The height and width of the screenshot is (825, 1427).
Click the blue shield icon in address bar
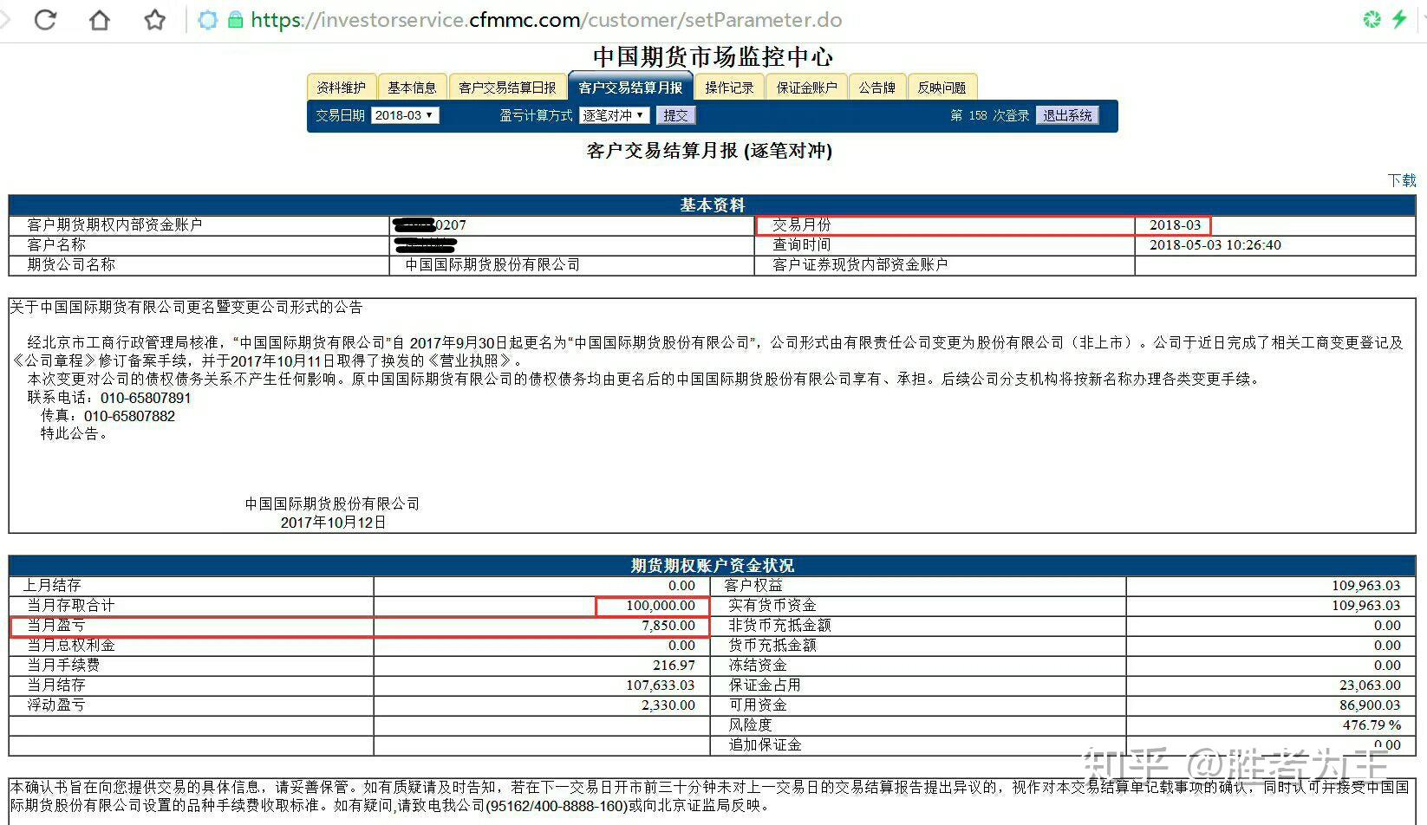(x=207, y=19)
